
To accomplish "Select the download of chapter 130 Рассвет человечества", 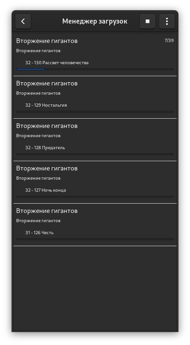I will 95,55.
